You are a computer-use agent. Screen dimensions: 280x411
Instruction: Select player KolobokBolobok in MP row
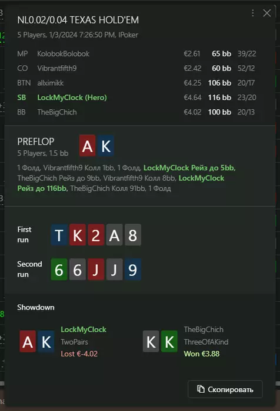pos(64,54)
